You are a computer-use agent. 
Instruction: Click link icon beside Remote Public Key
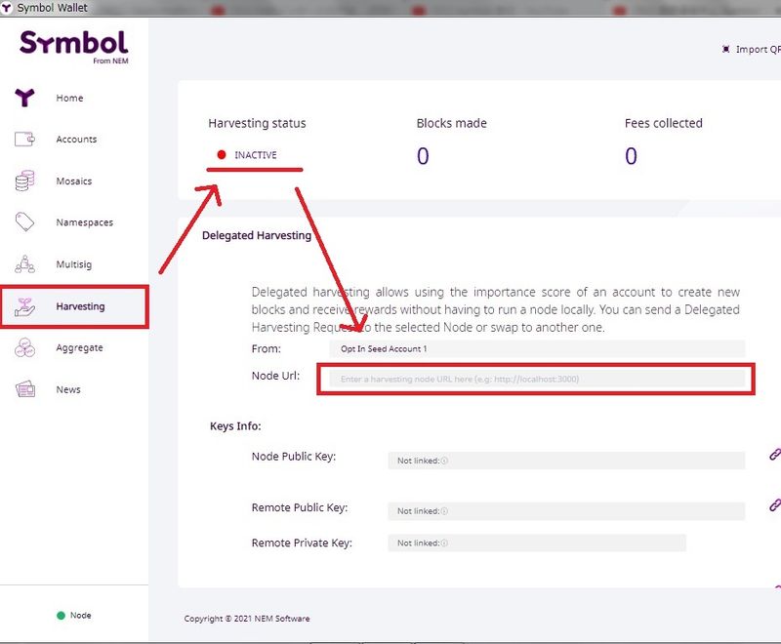[774, 505]
